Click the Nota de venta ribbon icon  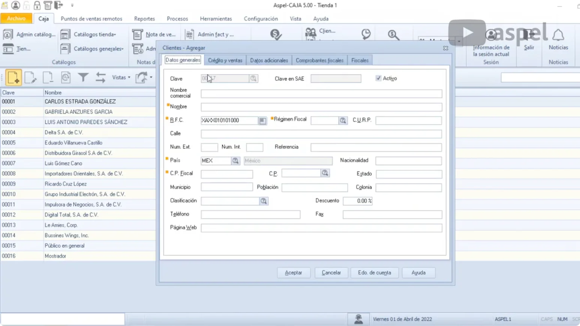[137, 34]
